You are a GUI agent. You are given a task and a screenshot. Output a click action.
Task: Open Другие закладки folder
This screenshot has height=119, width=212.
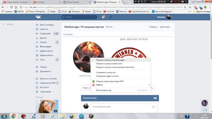(x=202, y=12)
